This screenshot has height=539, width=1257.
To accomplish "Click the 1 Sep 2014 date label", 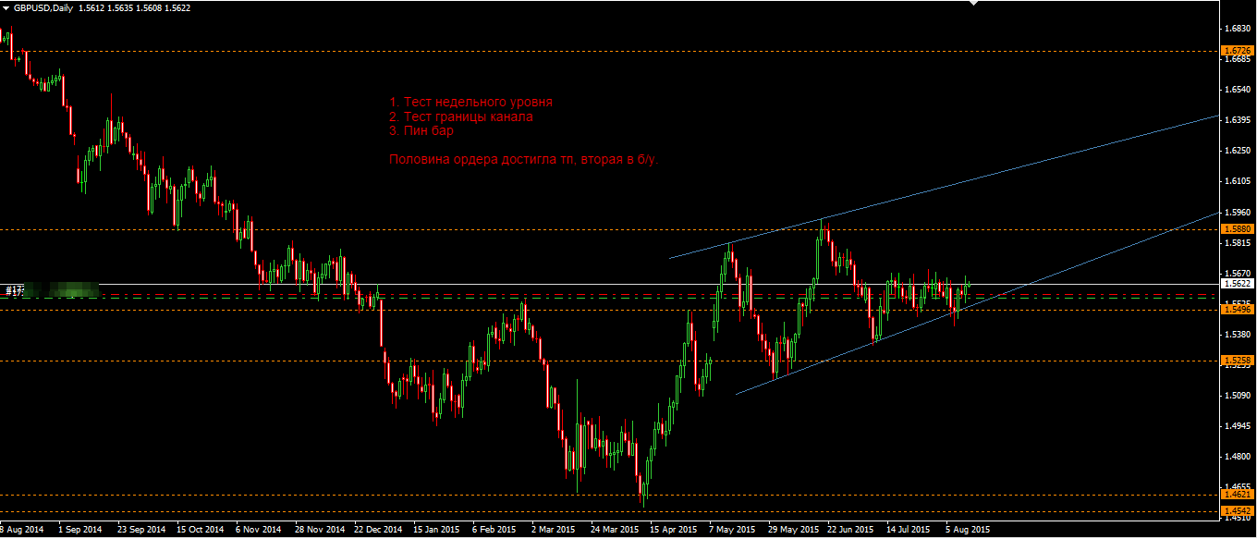I will tap(79, 531).
